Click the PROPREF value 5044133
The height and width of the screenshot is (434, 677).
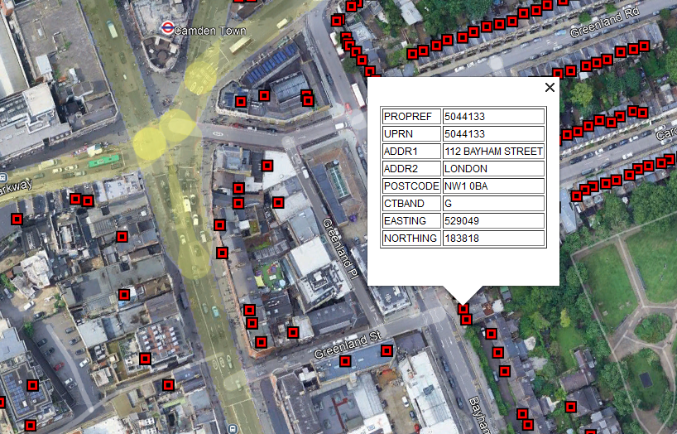(x=492, y=117)
